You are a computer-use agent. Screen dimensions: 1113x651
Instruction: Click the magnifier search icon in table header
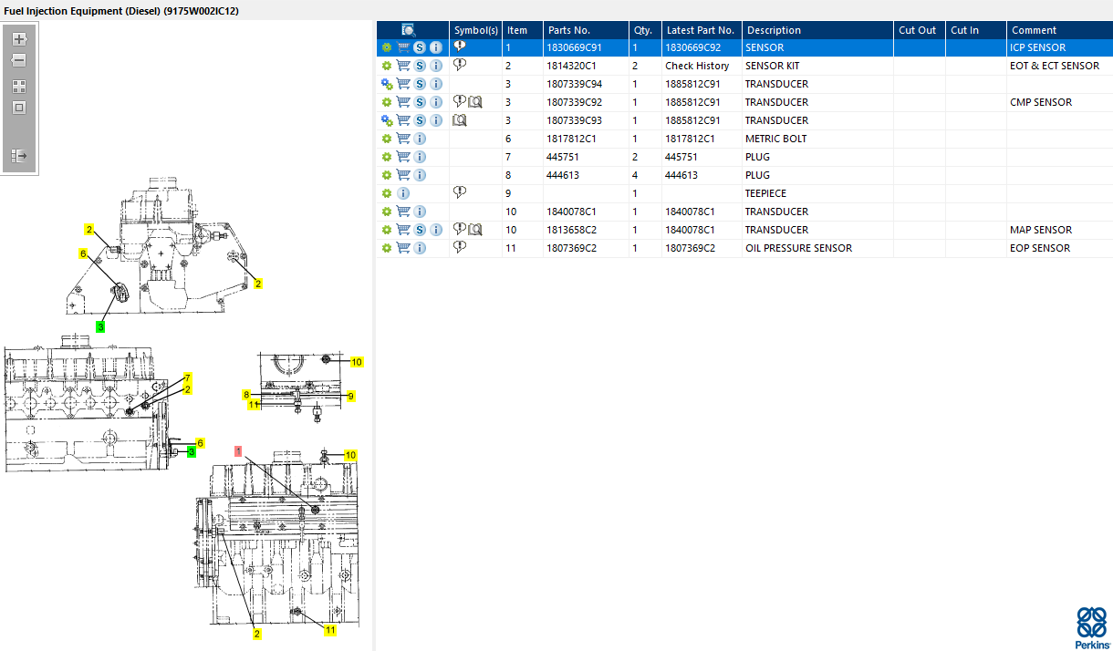(409, 30)
